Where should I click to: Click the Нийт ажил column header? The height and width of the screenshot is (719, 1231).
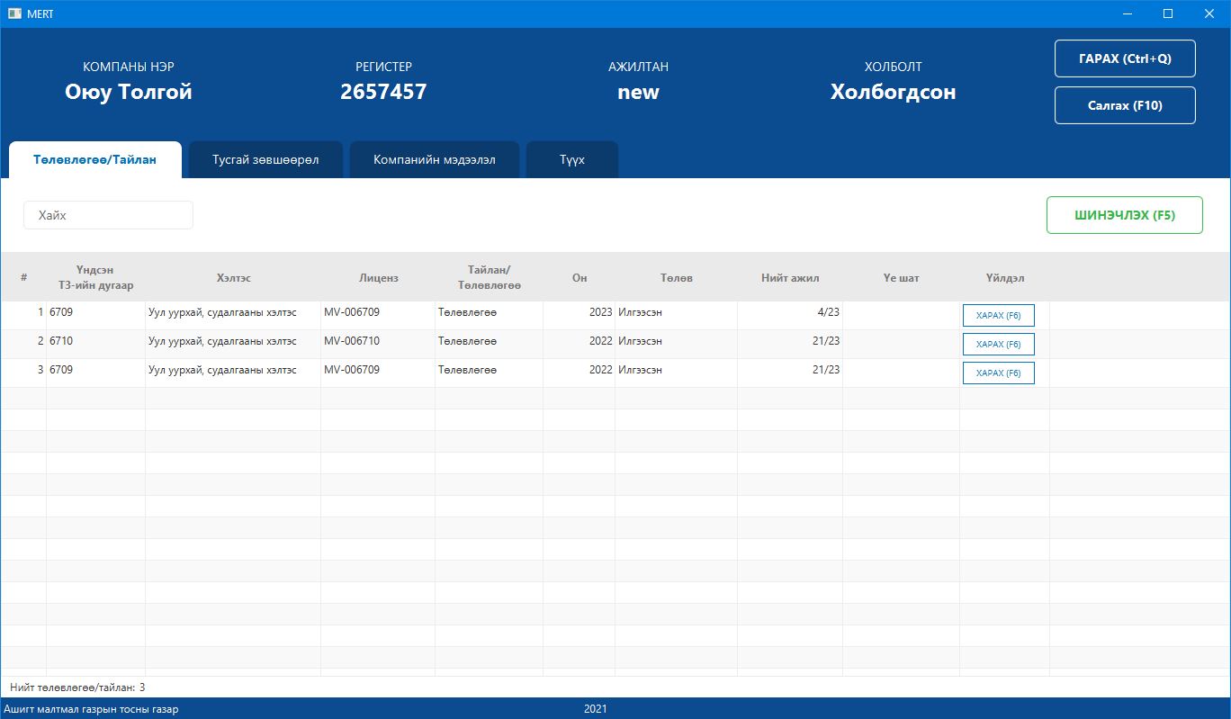tap(789, 278)
